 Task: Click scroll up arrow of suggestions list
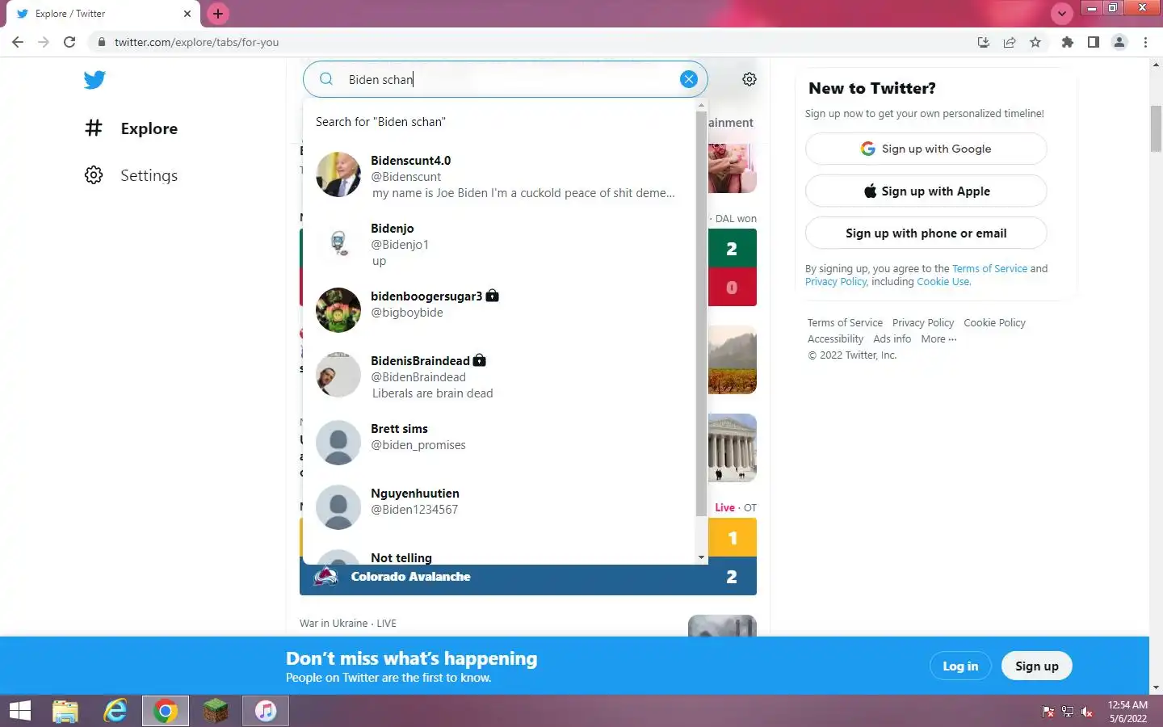click(701, 105)
